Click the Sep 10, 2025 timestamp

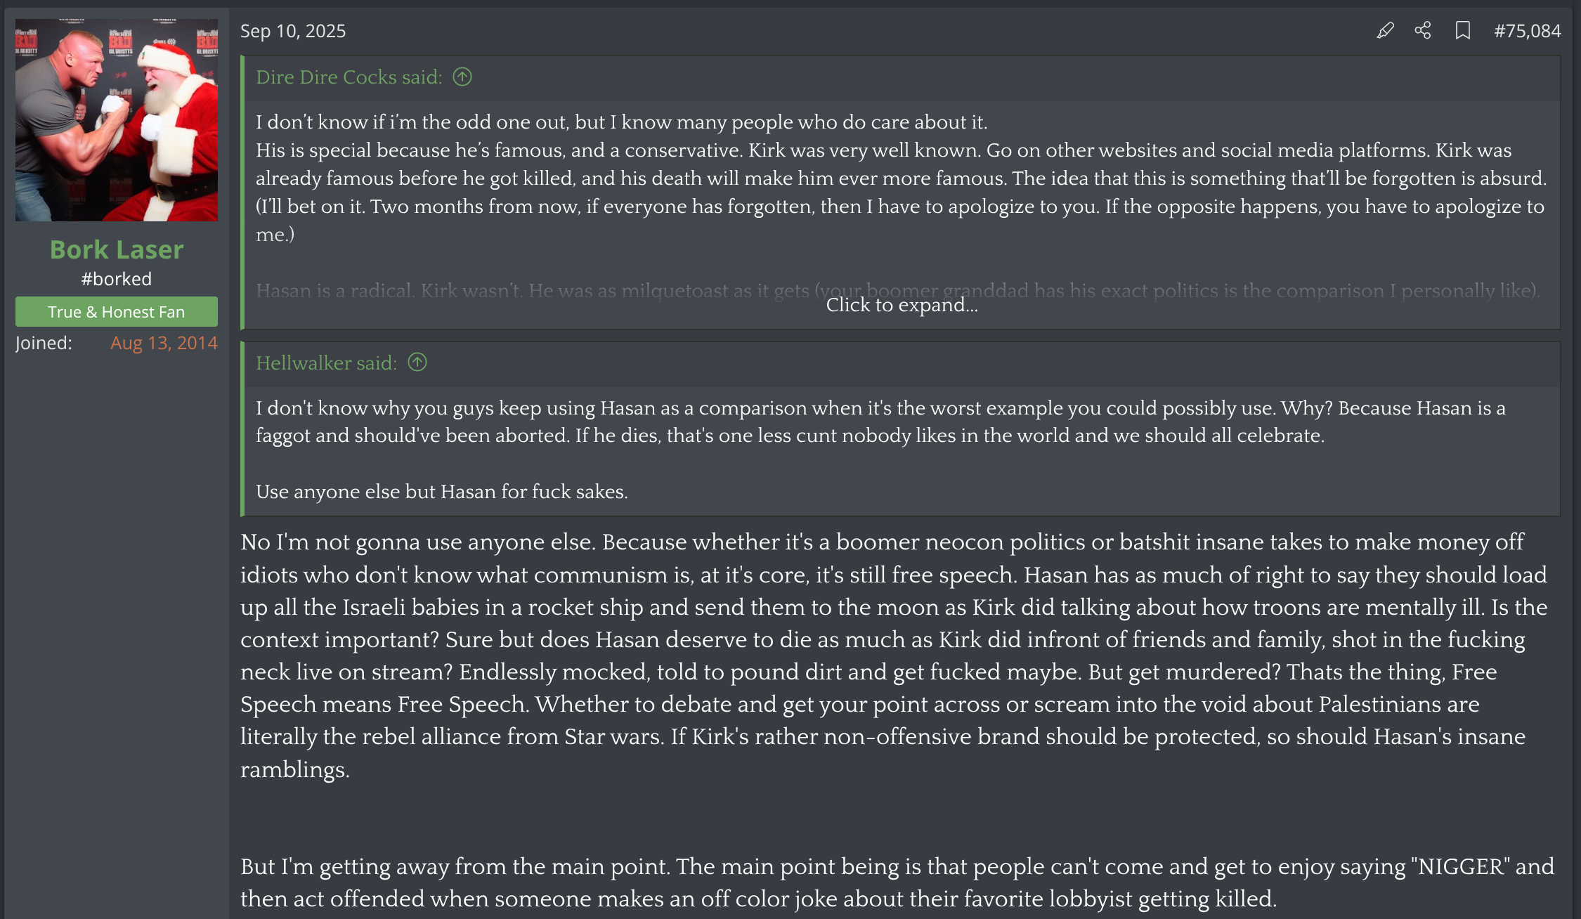point(293,31)
